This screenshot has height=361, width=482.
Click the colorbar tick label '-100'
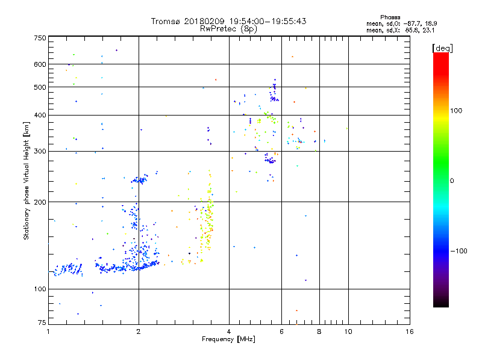[459, 251]
